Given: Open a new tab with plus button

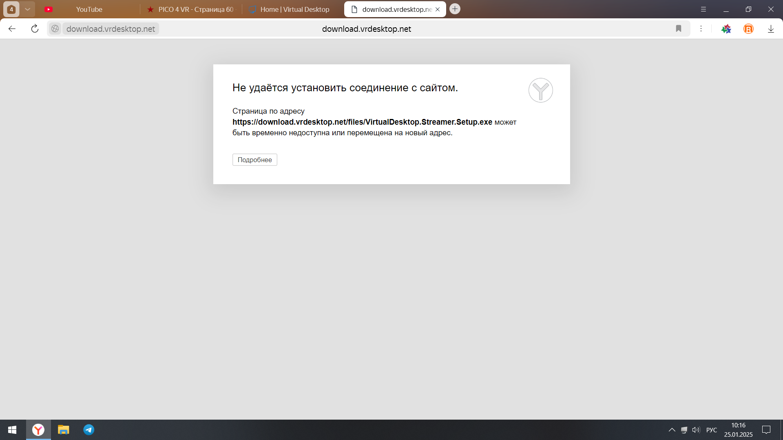Looking at the screenshot, I should coord(455,9).
